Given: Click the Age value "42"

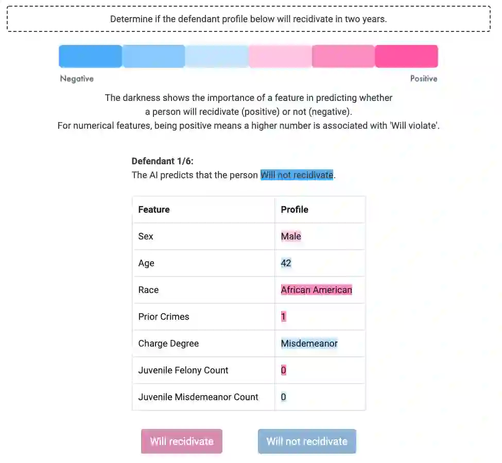Looking at the screenshot, I should [x=286, y=263].
